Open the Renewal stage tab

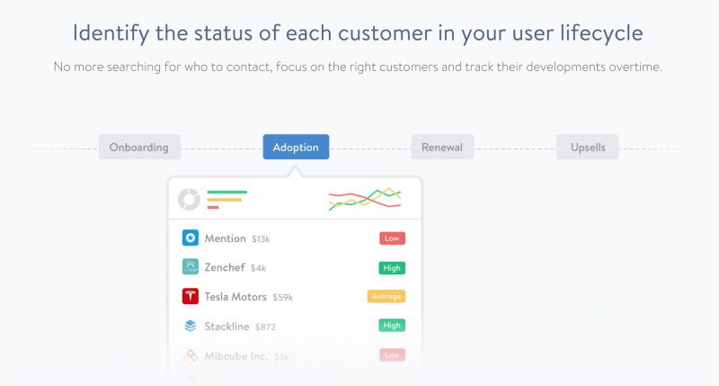[x=442, y=147]
